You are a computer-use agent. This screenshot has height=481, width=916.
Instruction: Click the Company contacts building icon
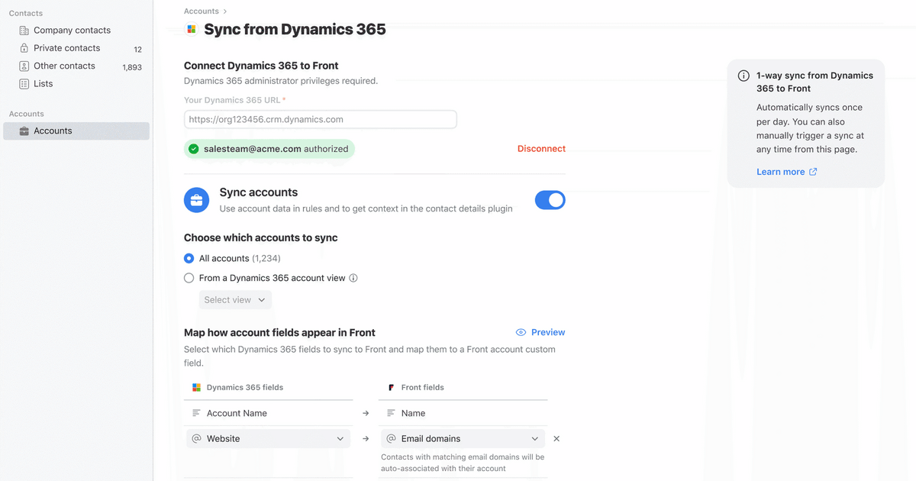pos(24,31)
